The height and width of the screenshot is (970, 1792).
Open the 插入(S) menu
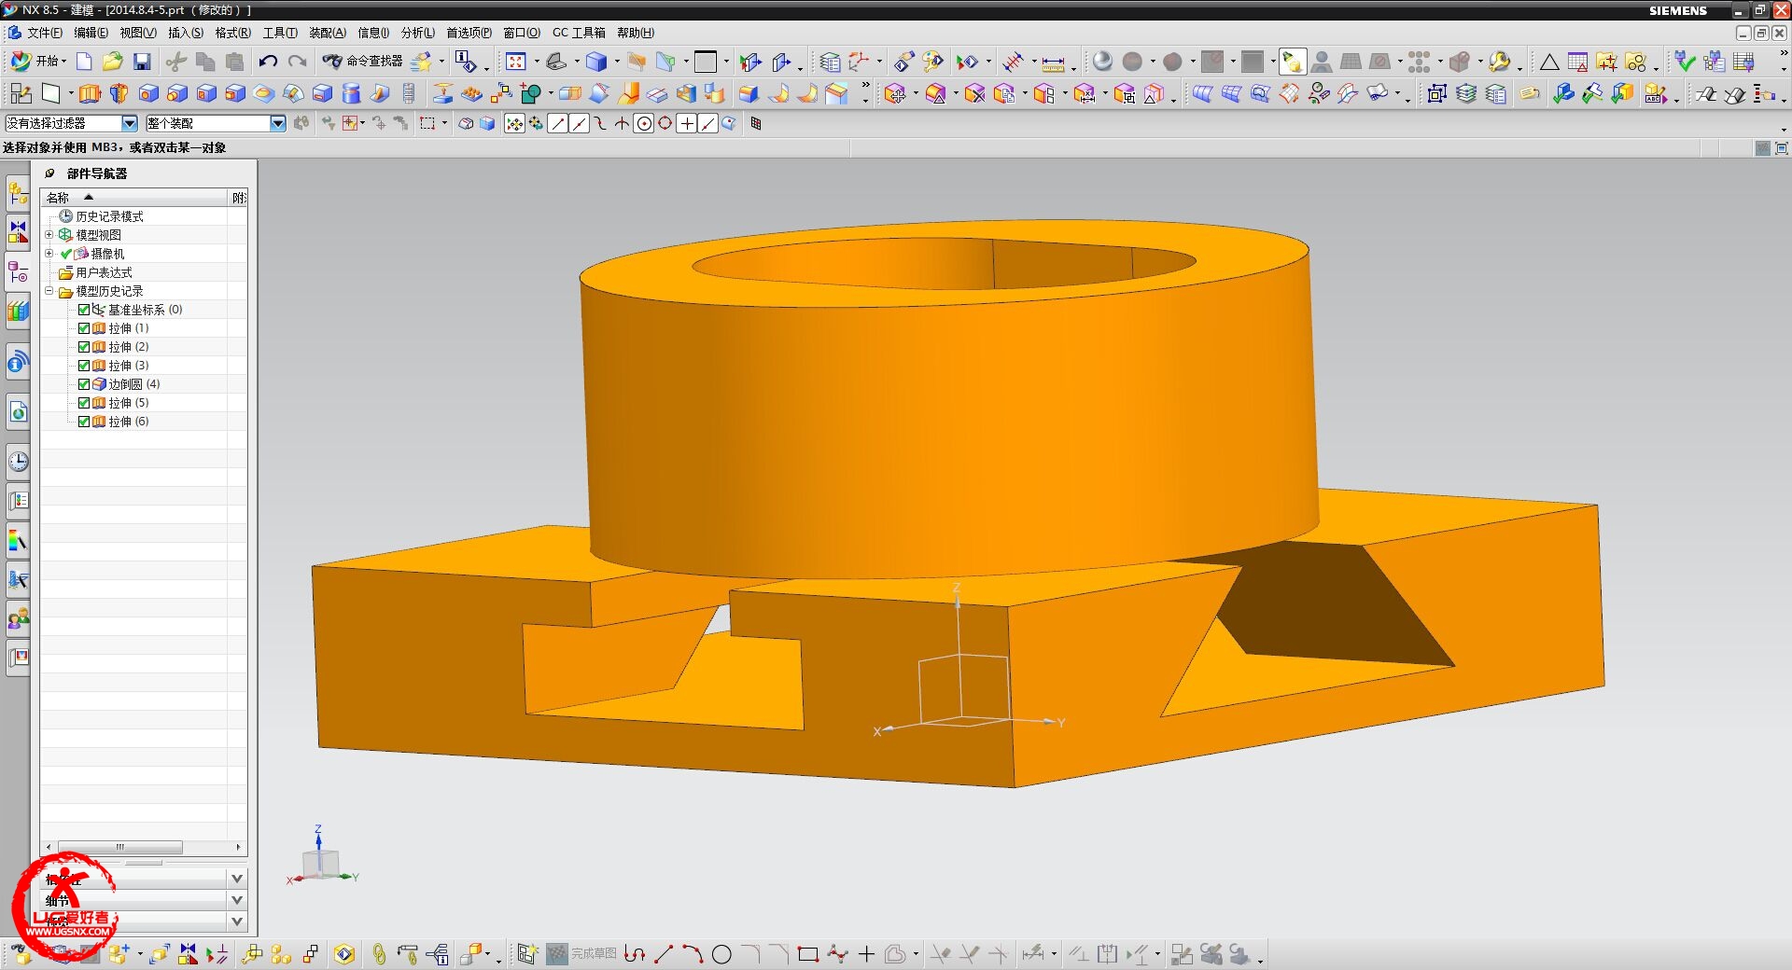(186, 33)
